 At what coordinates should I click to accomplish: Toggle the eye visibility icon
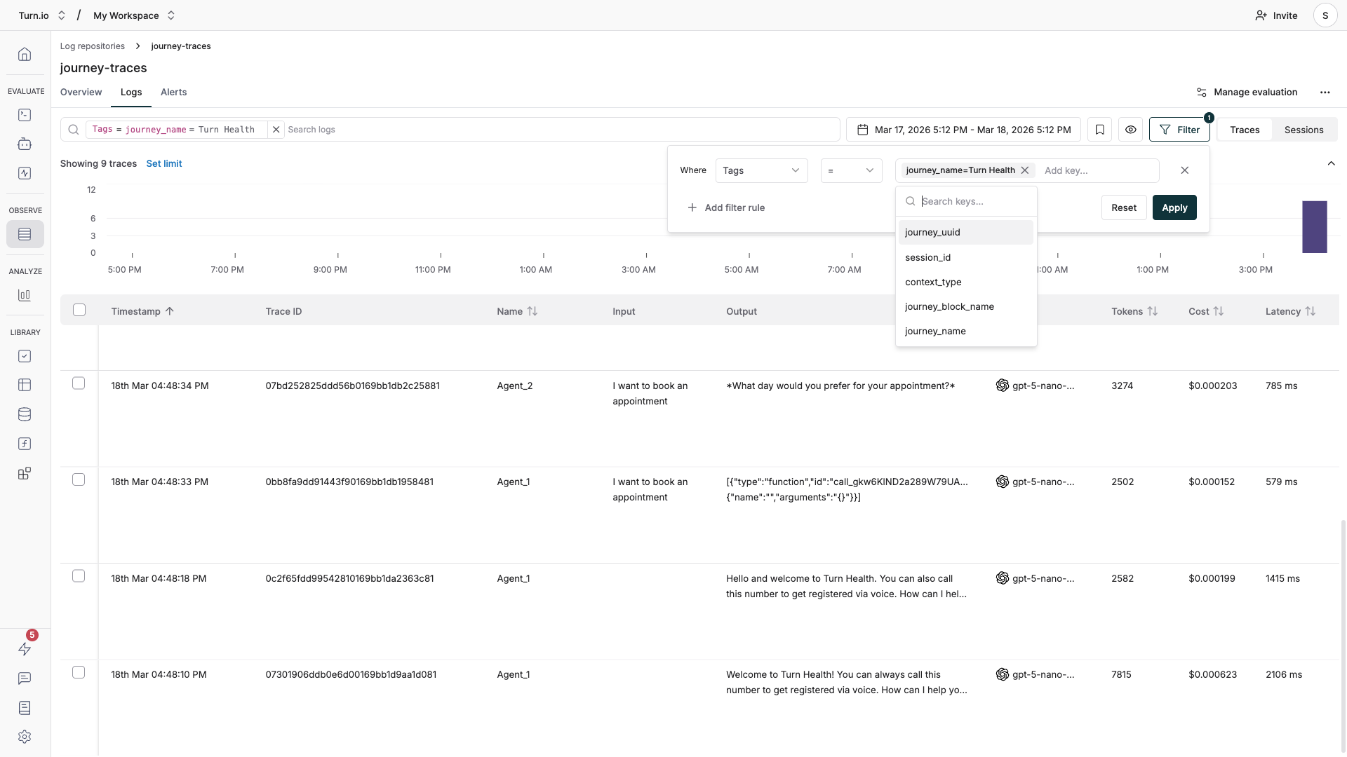pyautogui.click(x=1130, y=130)
